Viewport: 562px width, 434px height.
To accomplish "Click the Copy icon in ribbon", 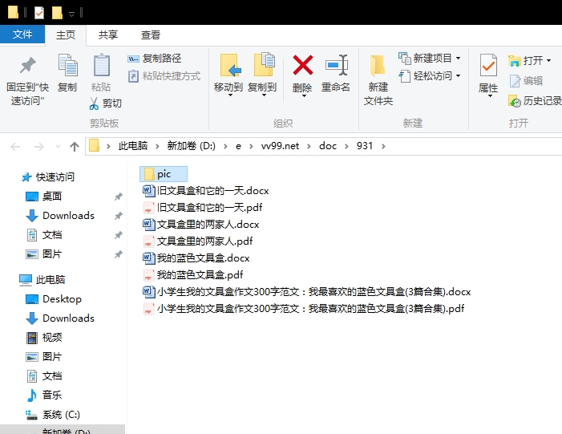I will pyautogui.click(x=67, y=65).
